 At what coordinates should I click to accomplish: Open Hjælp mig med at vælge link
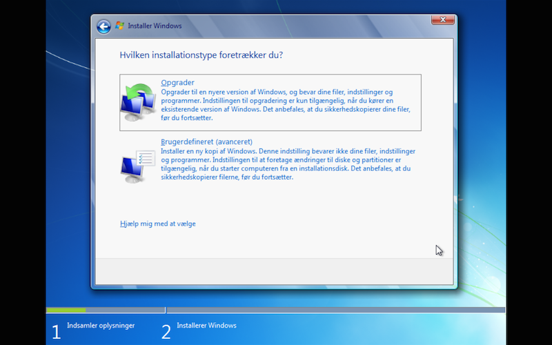[x=158, y=224]
